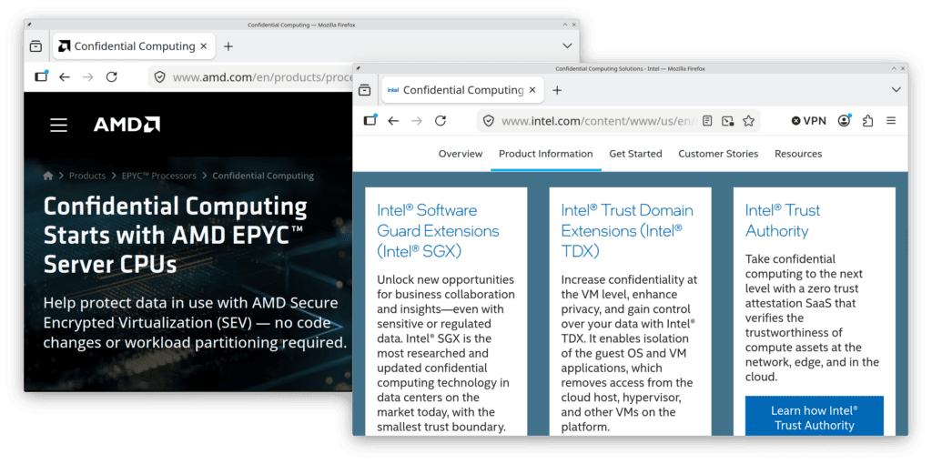The width and height of the screenshot is (932, 464).
Task: Close the Intel Confidential Computing tab
Action: 532,90
